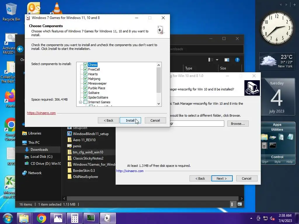The height and width of the screenshot is (224, 299).
Task: Click the component list scrollbar up arrow
Action: (159, 65)
